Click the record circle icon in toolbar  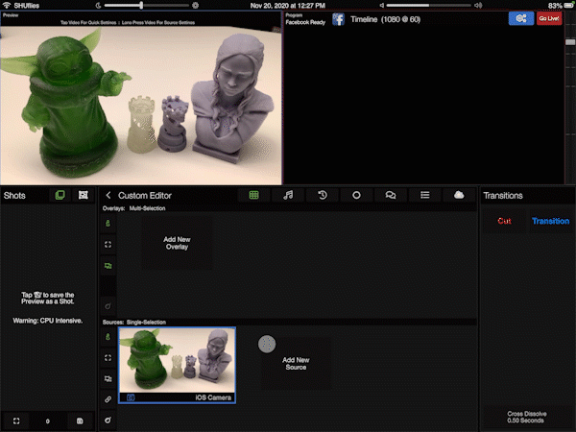point(356,195)
